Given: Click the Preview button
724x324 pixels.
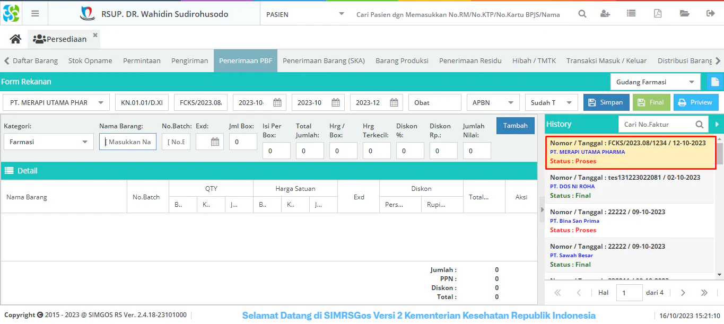Looking at the screenshot, I should pyautogui.click(x=696, y=102).
